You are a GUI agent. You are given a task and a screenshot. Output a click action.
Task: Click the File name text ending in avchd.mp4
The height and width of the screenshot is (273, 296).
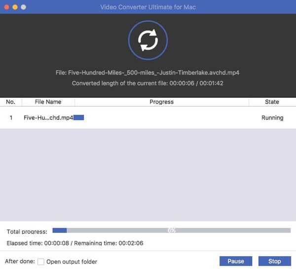pyautogui.click(x=148, y=73)
